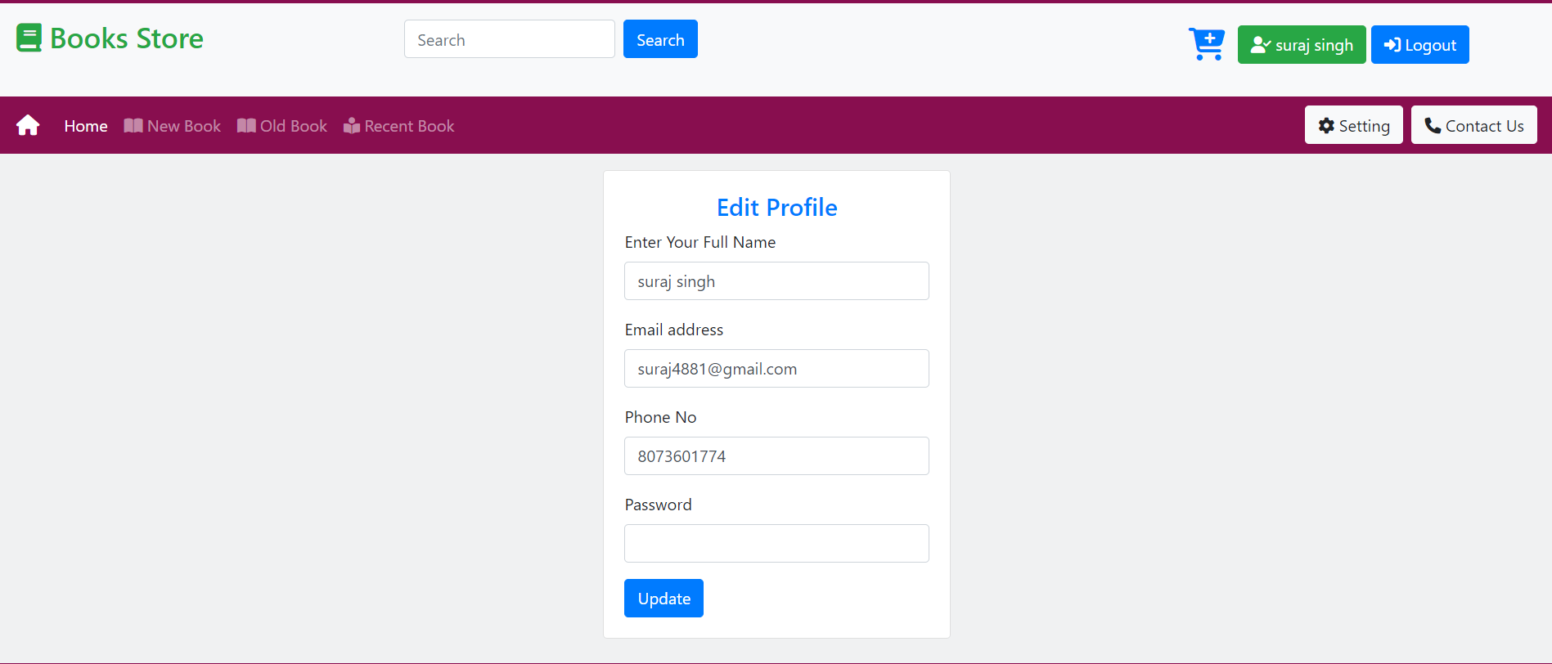
Task: Click the phone icon on Contact Us
Action: [x=1432, y=125]
